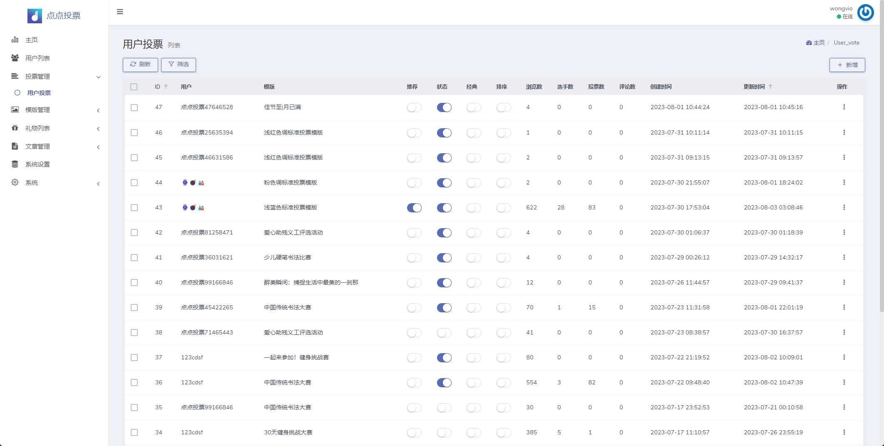The height and width of the screenshot is (446, 884).
Task: Click the hamburger menu icon
Action: tap(120, 12)
